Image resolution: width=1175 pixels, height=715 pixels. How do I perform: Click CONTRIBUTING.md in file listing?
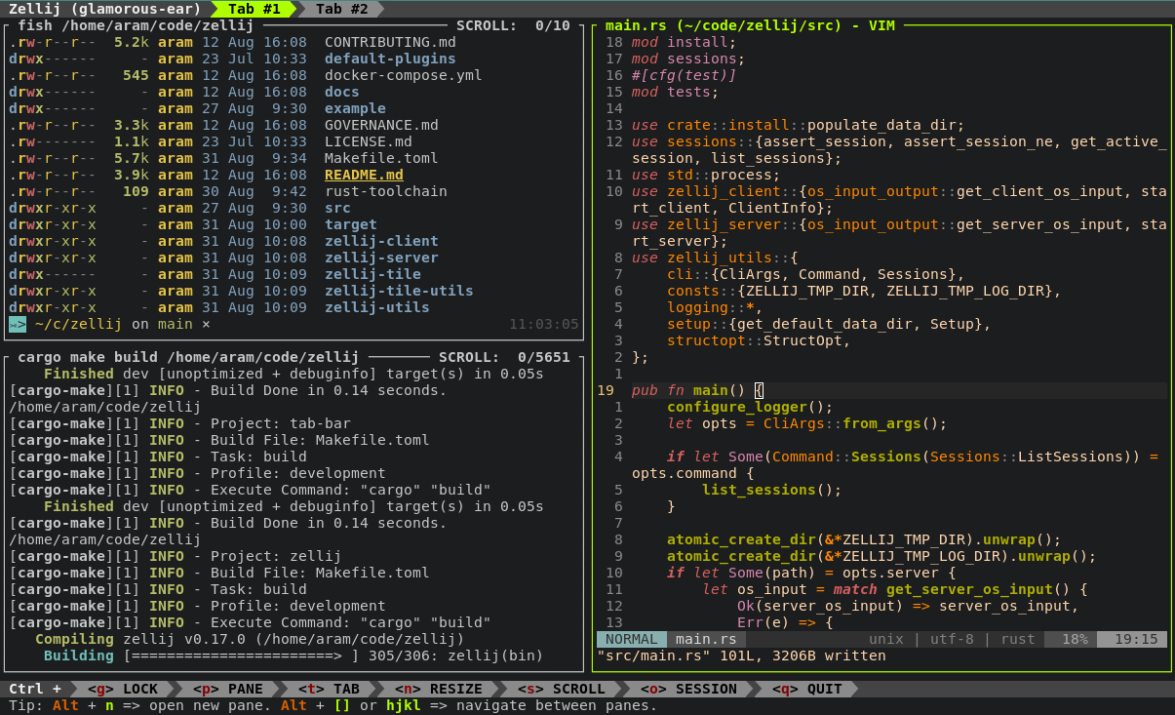point(390,42)
